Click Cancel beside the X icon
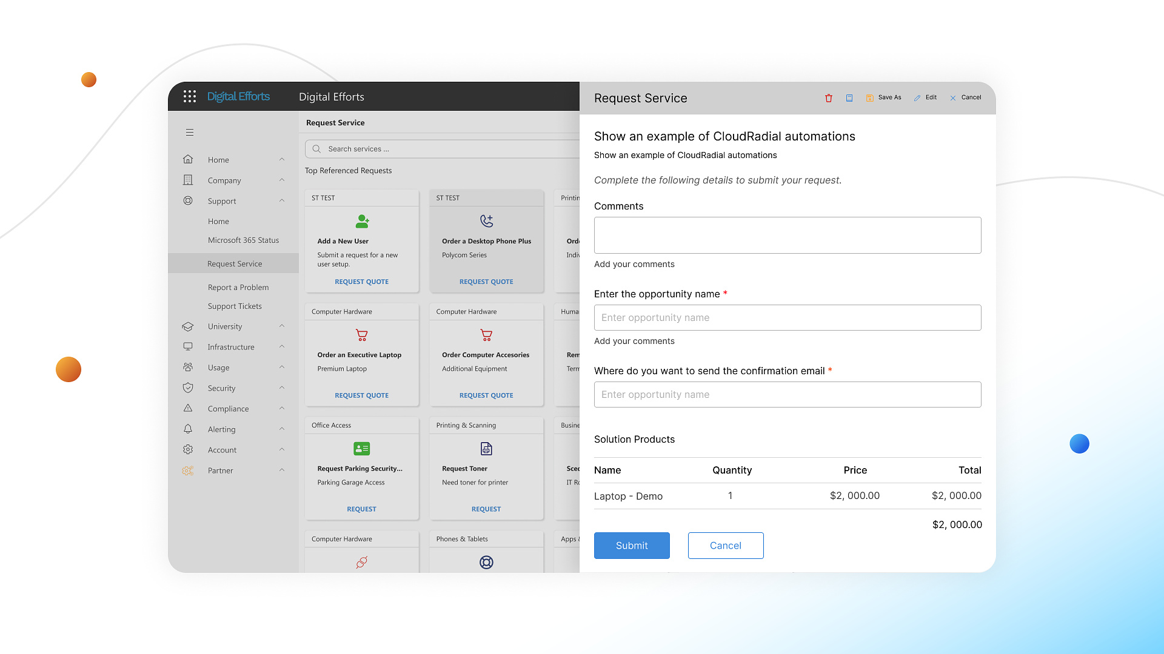1164x654 pixels. 971,97
